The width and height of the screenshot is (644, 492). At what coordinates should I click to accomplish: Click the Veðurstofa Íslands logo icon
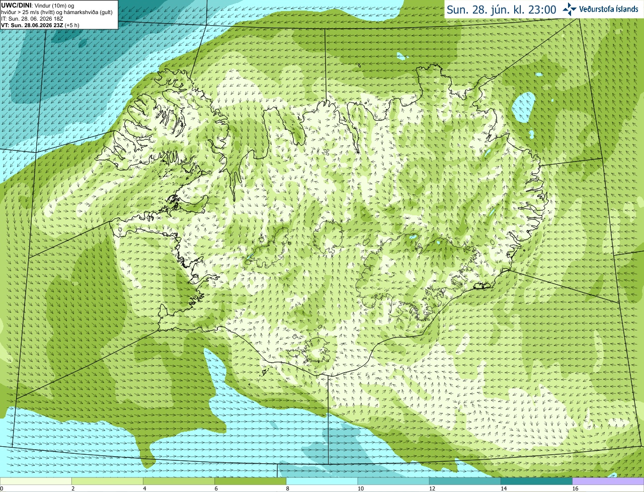[x=570, y=9]
